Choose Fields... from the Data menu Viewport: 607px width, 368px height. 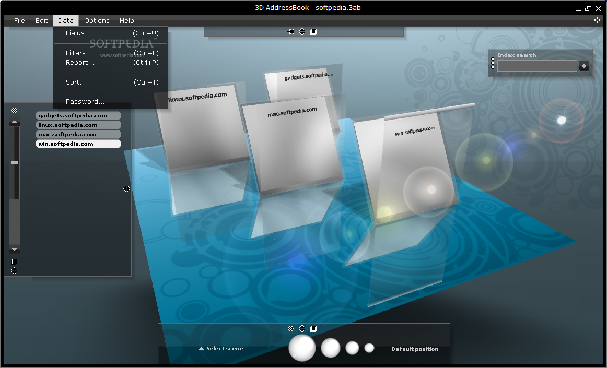(110, 33)
